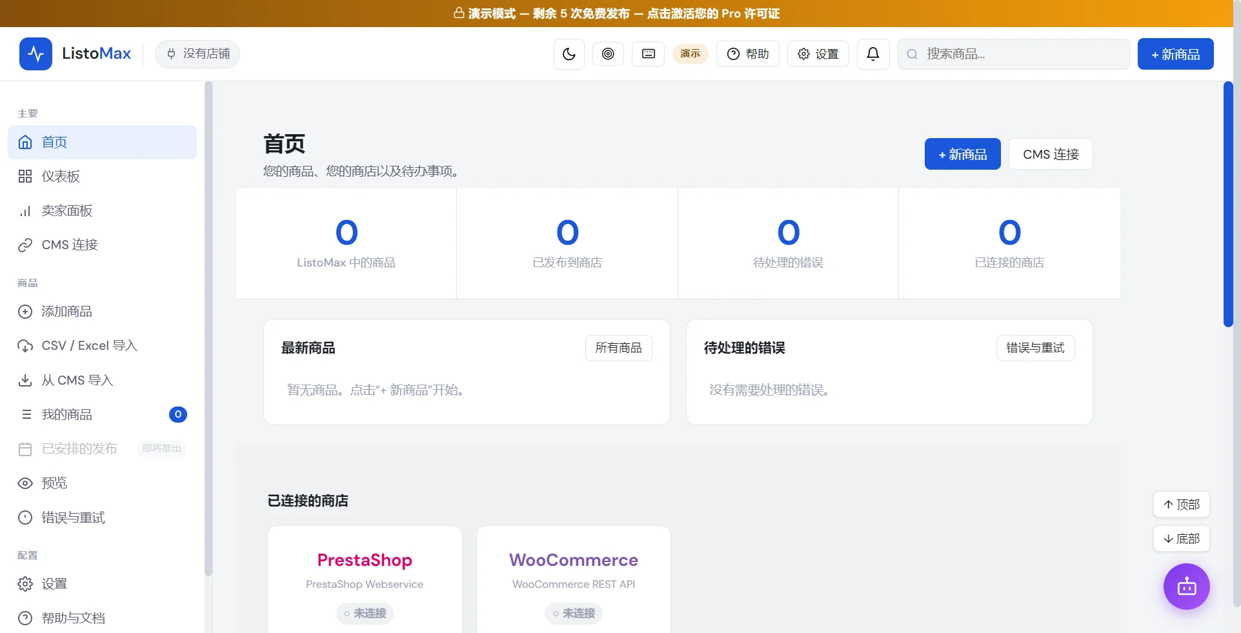Click 已安排的发布 calendar icon
The image size is (1241, 633).
pos(25,449)
